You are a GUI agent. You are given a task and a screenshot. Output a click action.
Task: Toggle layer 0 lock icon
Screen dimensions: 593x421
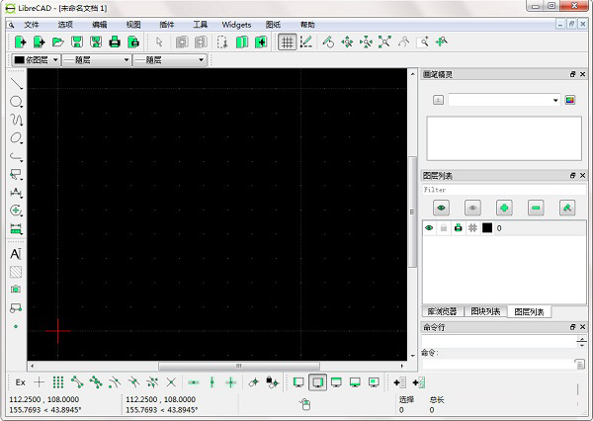[444, 228]
